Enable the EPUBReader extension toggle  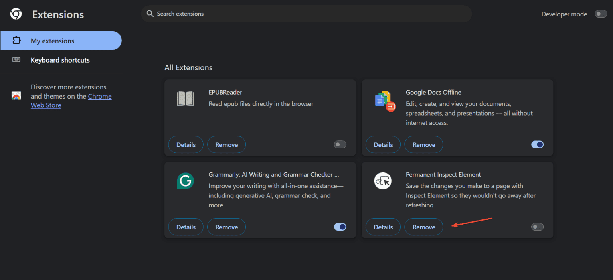click(x=340, y=144)
